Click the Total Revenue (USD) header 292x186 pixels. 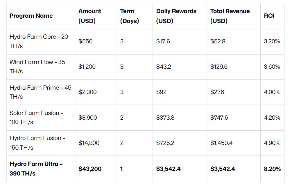point(230,16)
